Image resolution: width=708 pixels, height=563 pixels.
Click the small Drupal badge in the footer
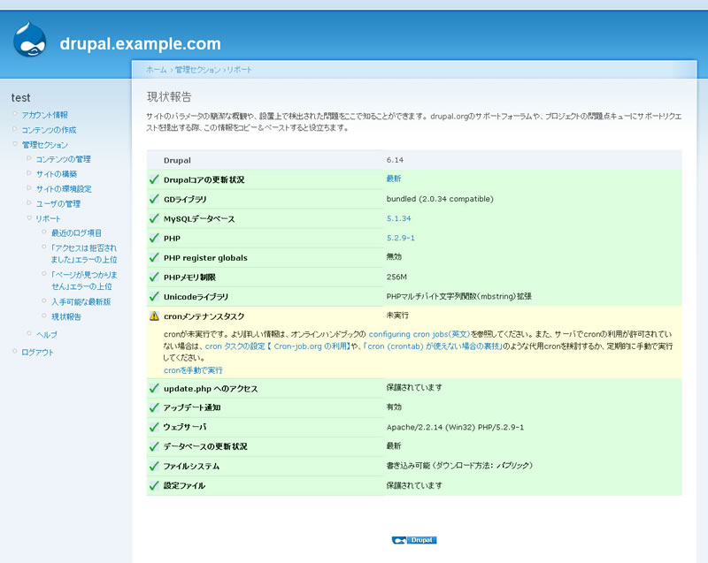(414, 540)
